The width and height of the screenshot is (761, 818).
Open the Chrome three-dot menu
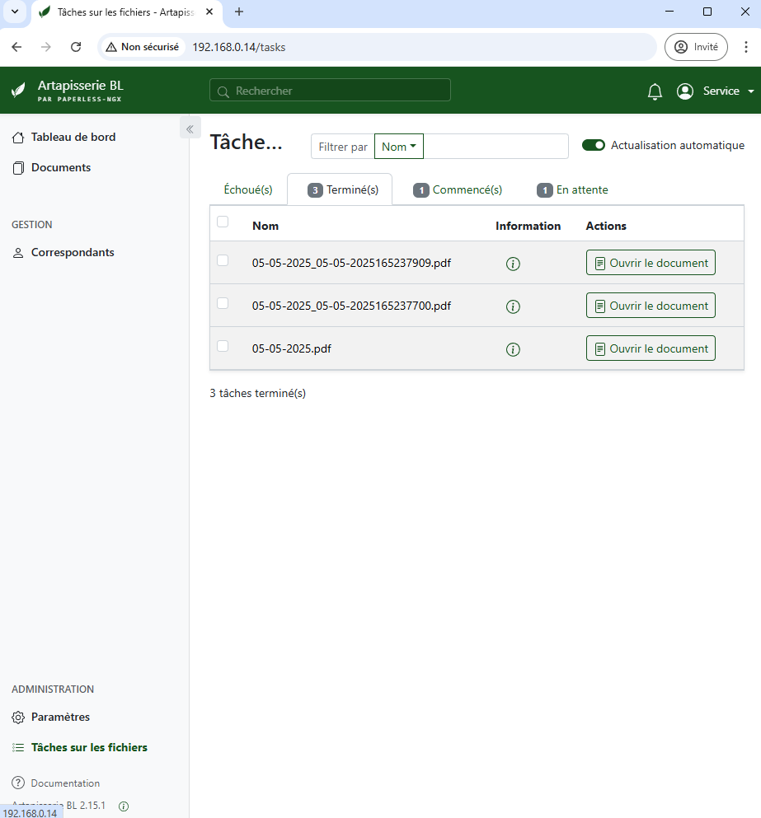coord(745,47)
